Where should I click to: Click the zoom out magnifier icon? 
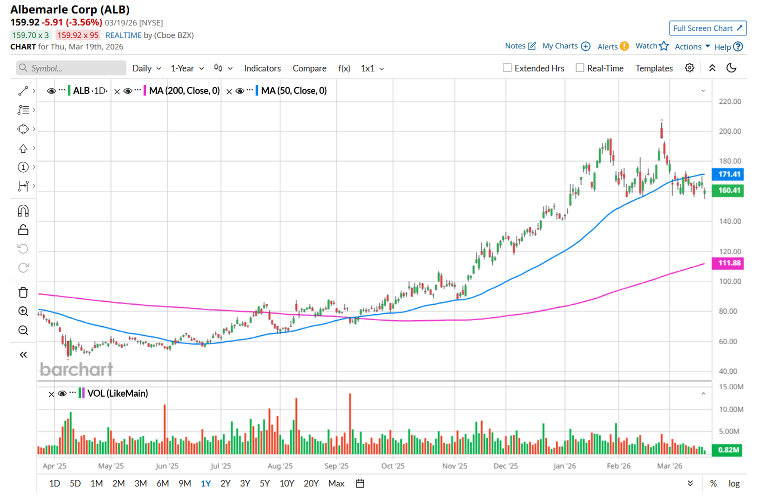(x=23, y=330)
